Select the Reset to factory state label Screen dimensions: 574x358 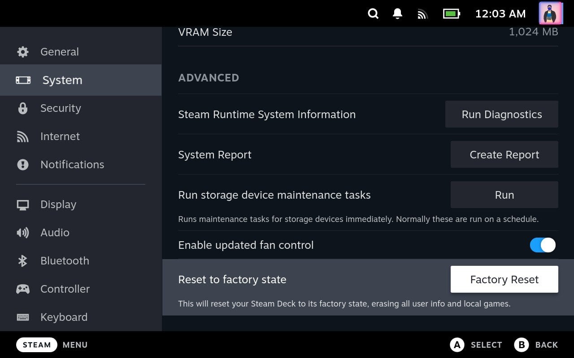(232, 280)
